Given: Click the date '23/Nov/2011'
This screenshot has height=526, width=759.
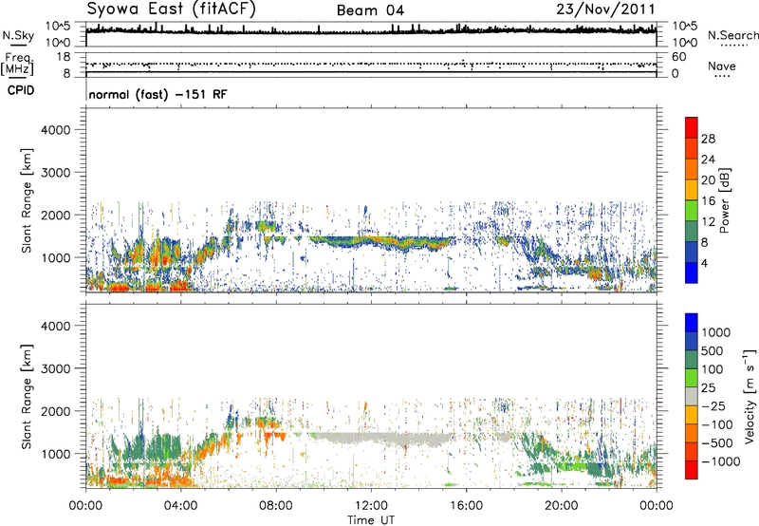Looking at the screenshot, I should [605, 9].
